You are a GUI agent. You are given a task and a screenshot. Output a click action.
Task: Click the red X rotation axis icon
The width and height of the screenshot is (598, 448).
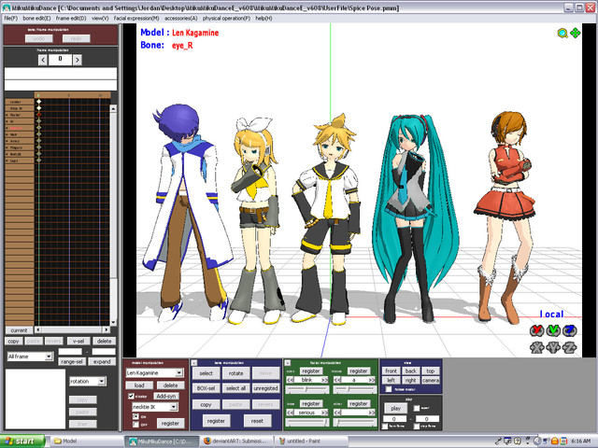click(x=537, y=330)
